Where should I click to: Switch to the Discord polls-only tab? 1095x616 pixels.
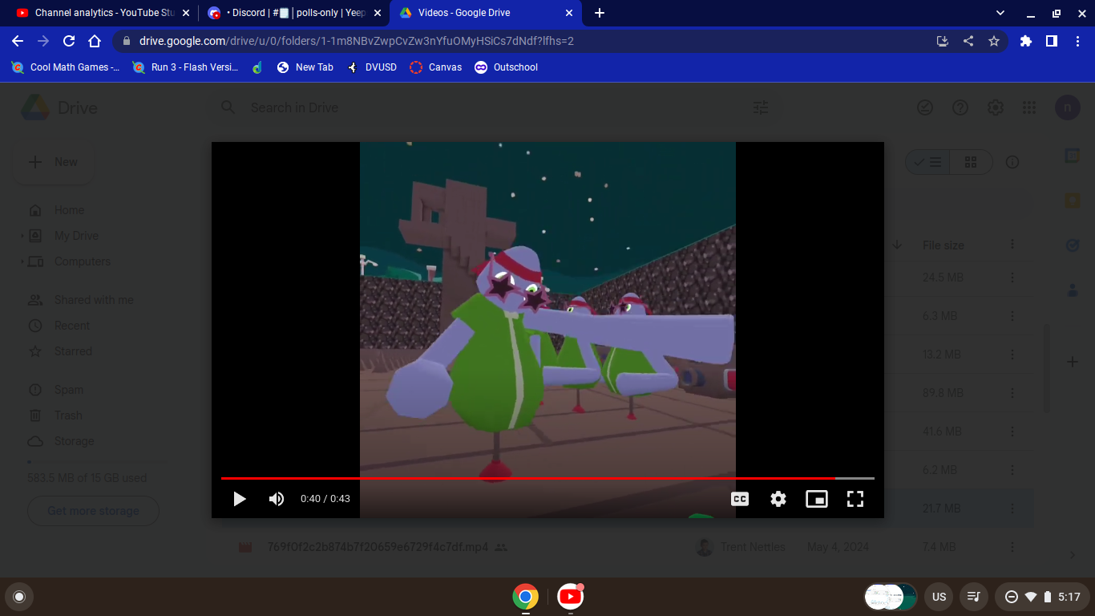[x=293, y=13]
